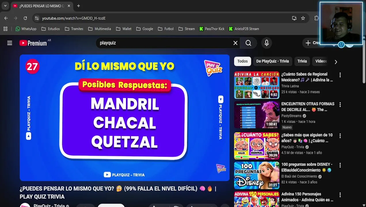This screenshot has width=366, height=207.
Task: Open options for ENCEUNTREN OTRAS FORMAS video
Action: tap(340, 105)
